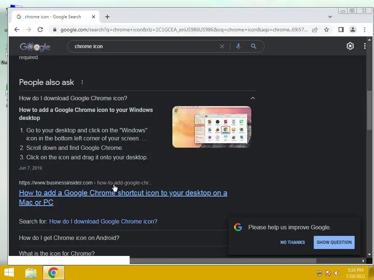Open File Explorer from the taskbar

coord(31,273)
